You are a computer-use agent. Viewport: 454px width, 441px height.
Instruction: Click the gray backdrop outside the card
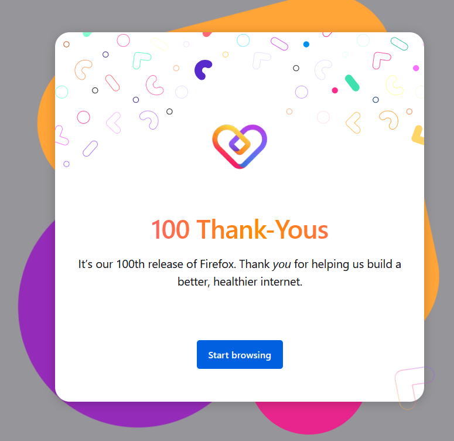(x=18, y=59)
